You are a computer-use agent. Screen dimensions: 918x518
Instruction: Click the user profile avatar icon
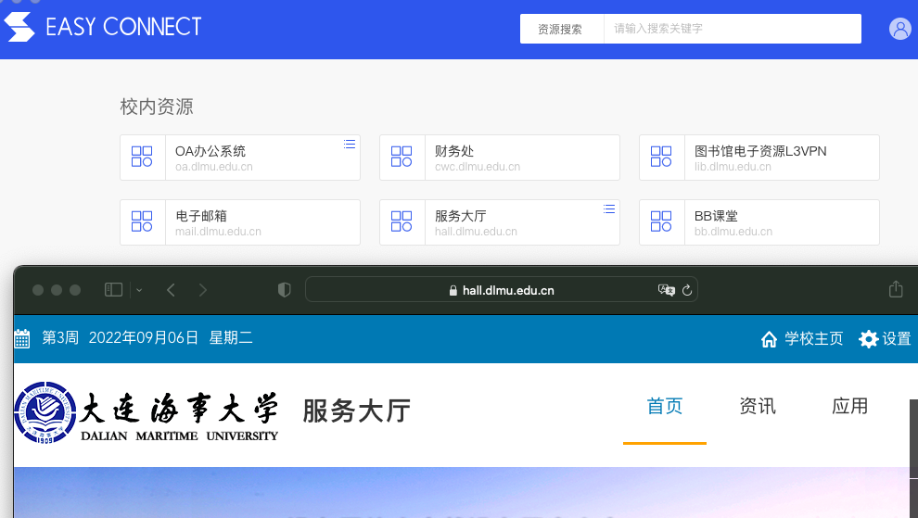click(899, 29)
